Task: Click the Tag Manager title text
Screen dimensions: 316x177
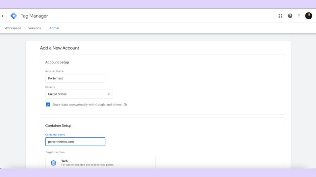Action: click(34, 16)
